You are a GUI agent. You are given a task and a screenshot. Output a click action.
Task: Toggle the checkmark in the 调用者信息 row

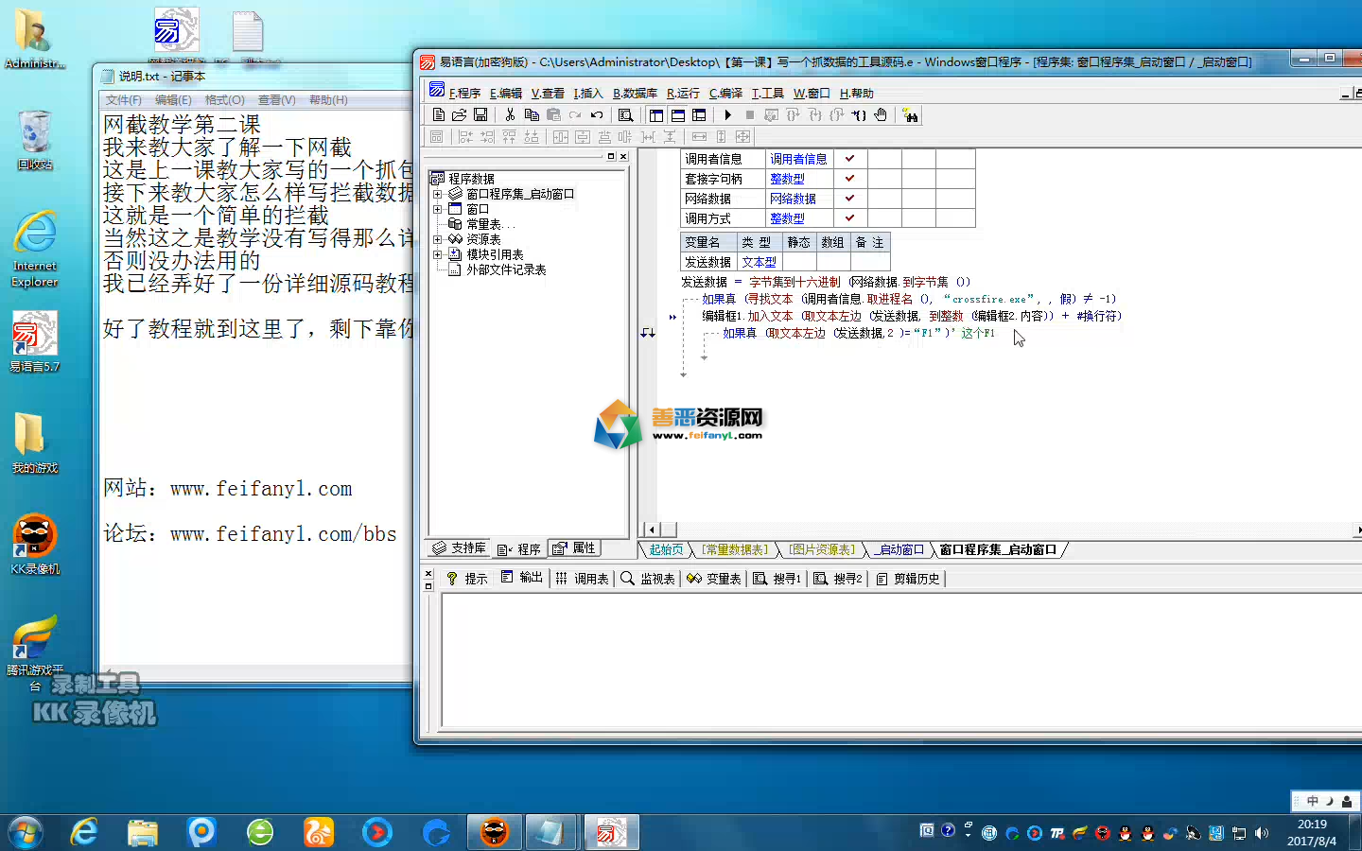click(x=849, y=159)
